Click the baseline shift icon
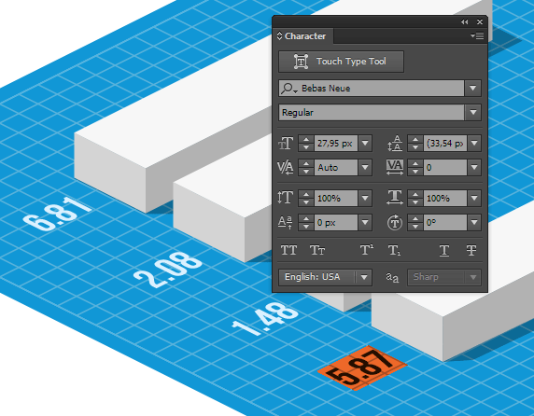 [x=286, y=222]
